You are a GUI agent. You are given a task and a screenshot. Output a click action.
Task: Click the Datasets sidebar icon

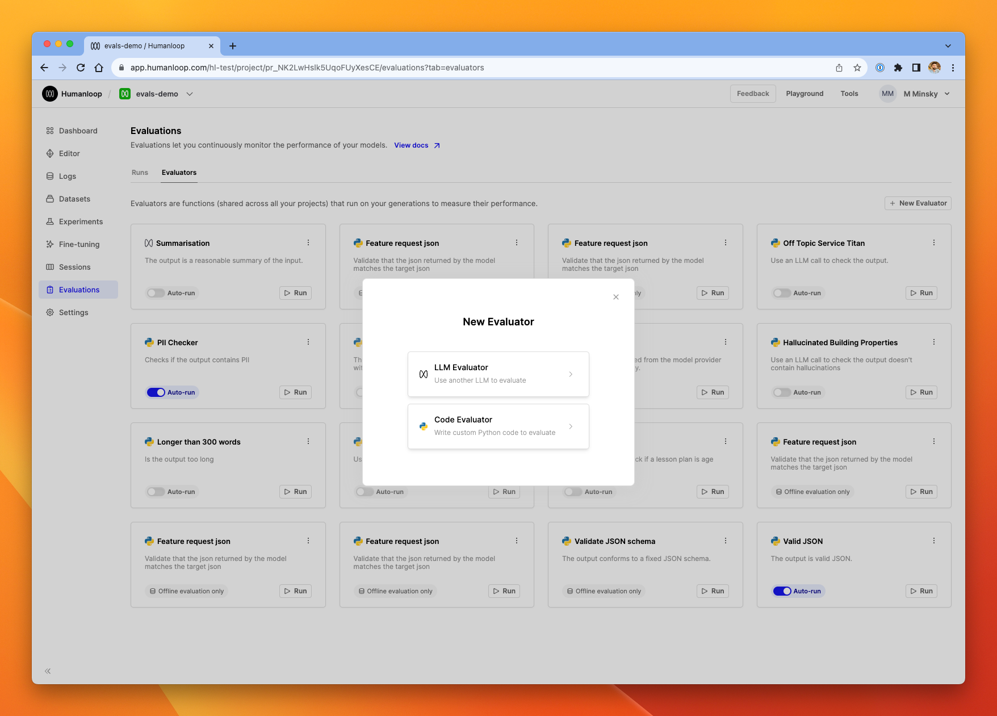pyautogui.click(x=50, y=199)
